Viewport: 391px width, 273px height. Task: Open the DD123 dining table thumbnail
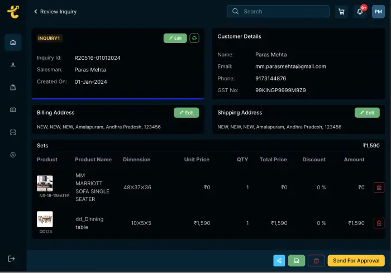coord(45,219)
